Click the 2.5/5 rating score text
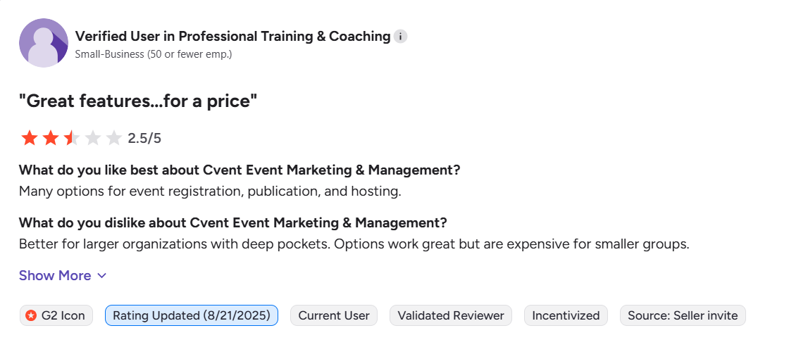789x340 pixels. [x=144, y=138]
